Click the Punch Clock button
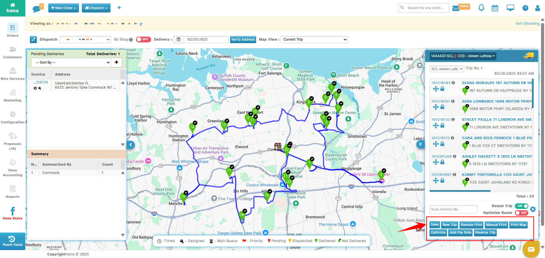This screenshot has width=545, height=258. coord(12,241)
